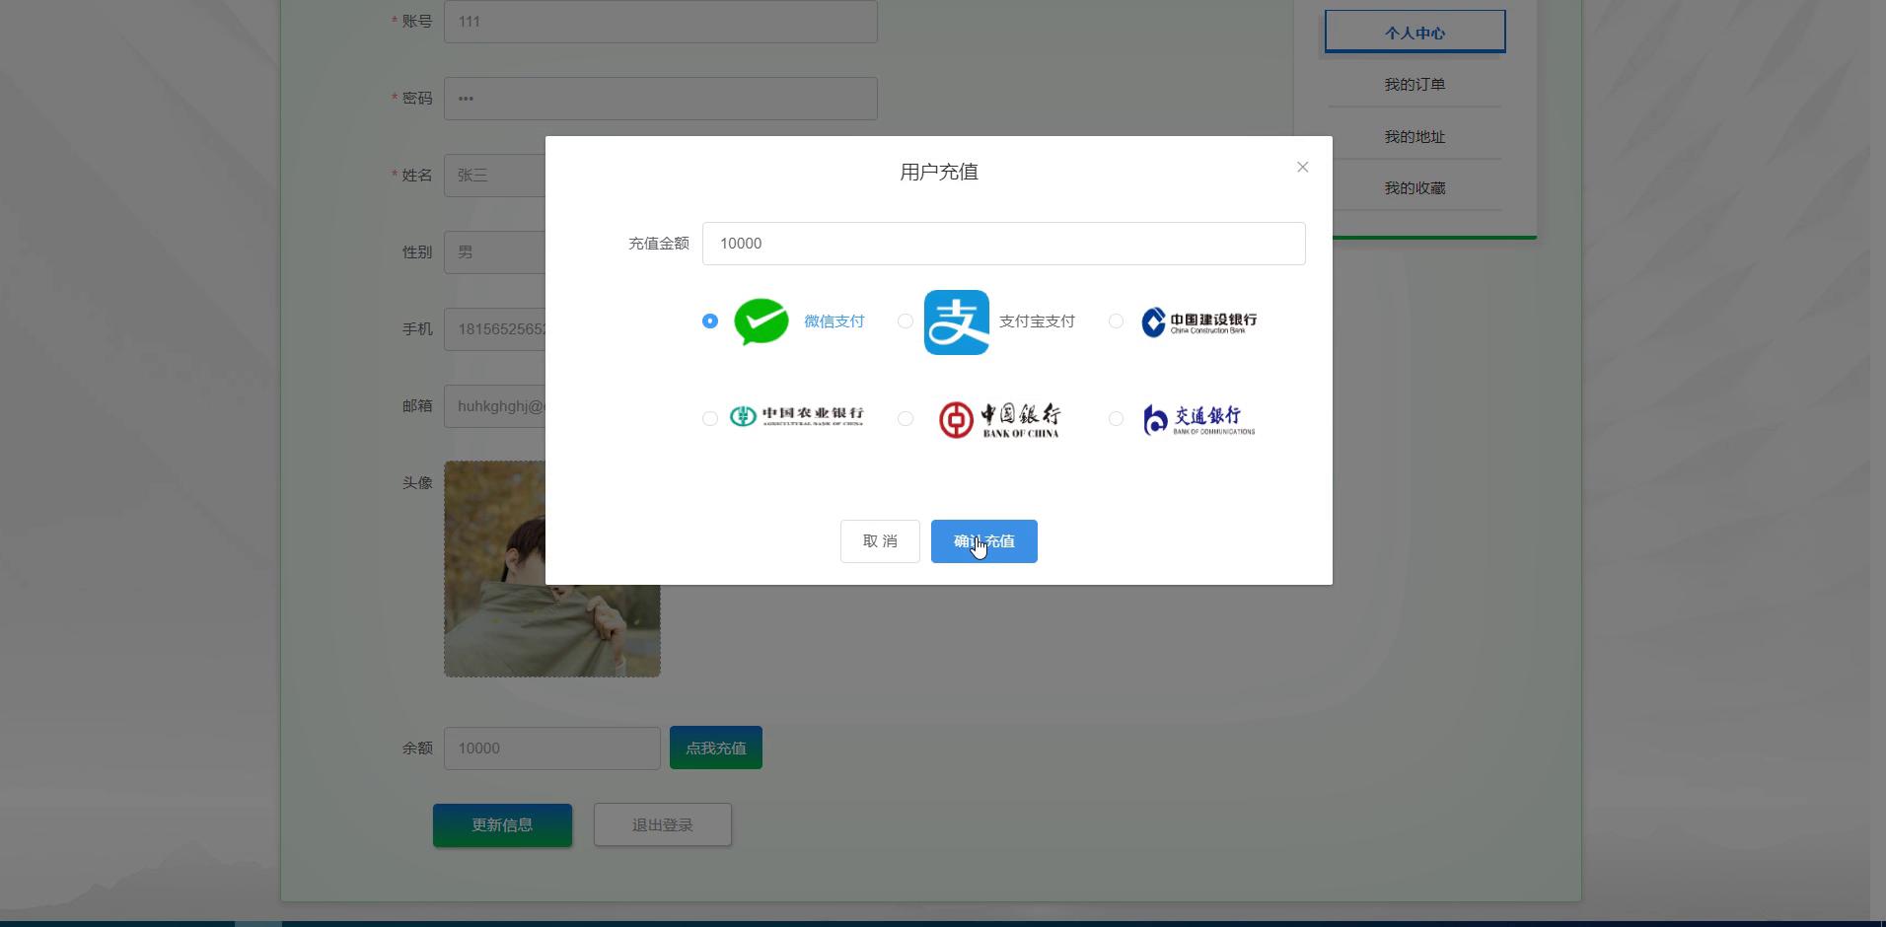
Task: Choose Bank of China radio option
Action: click(906, 419)
